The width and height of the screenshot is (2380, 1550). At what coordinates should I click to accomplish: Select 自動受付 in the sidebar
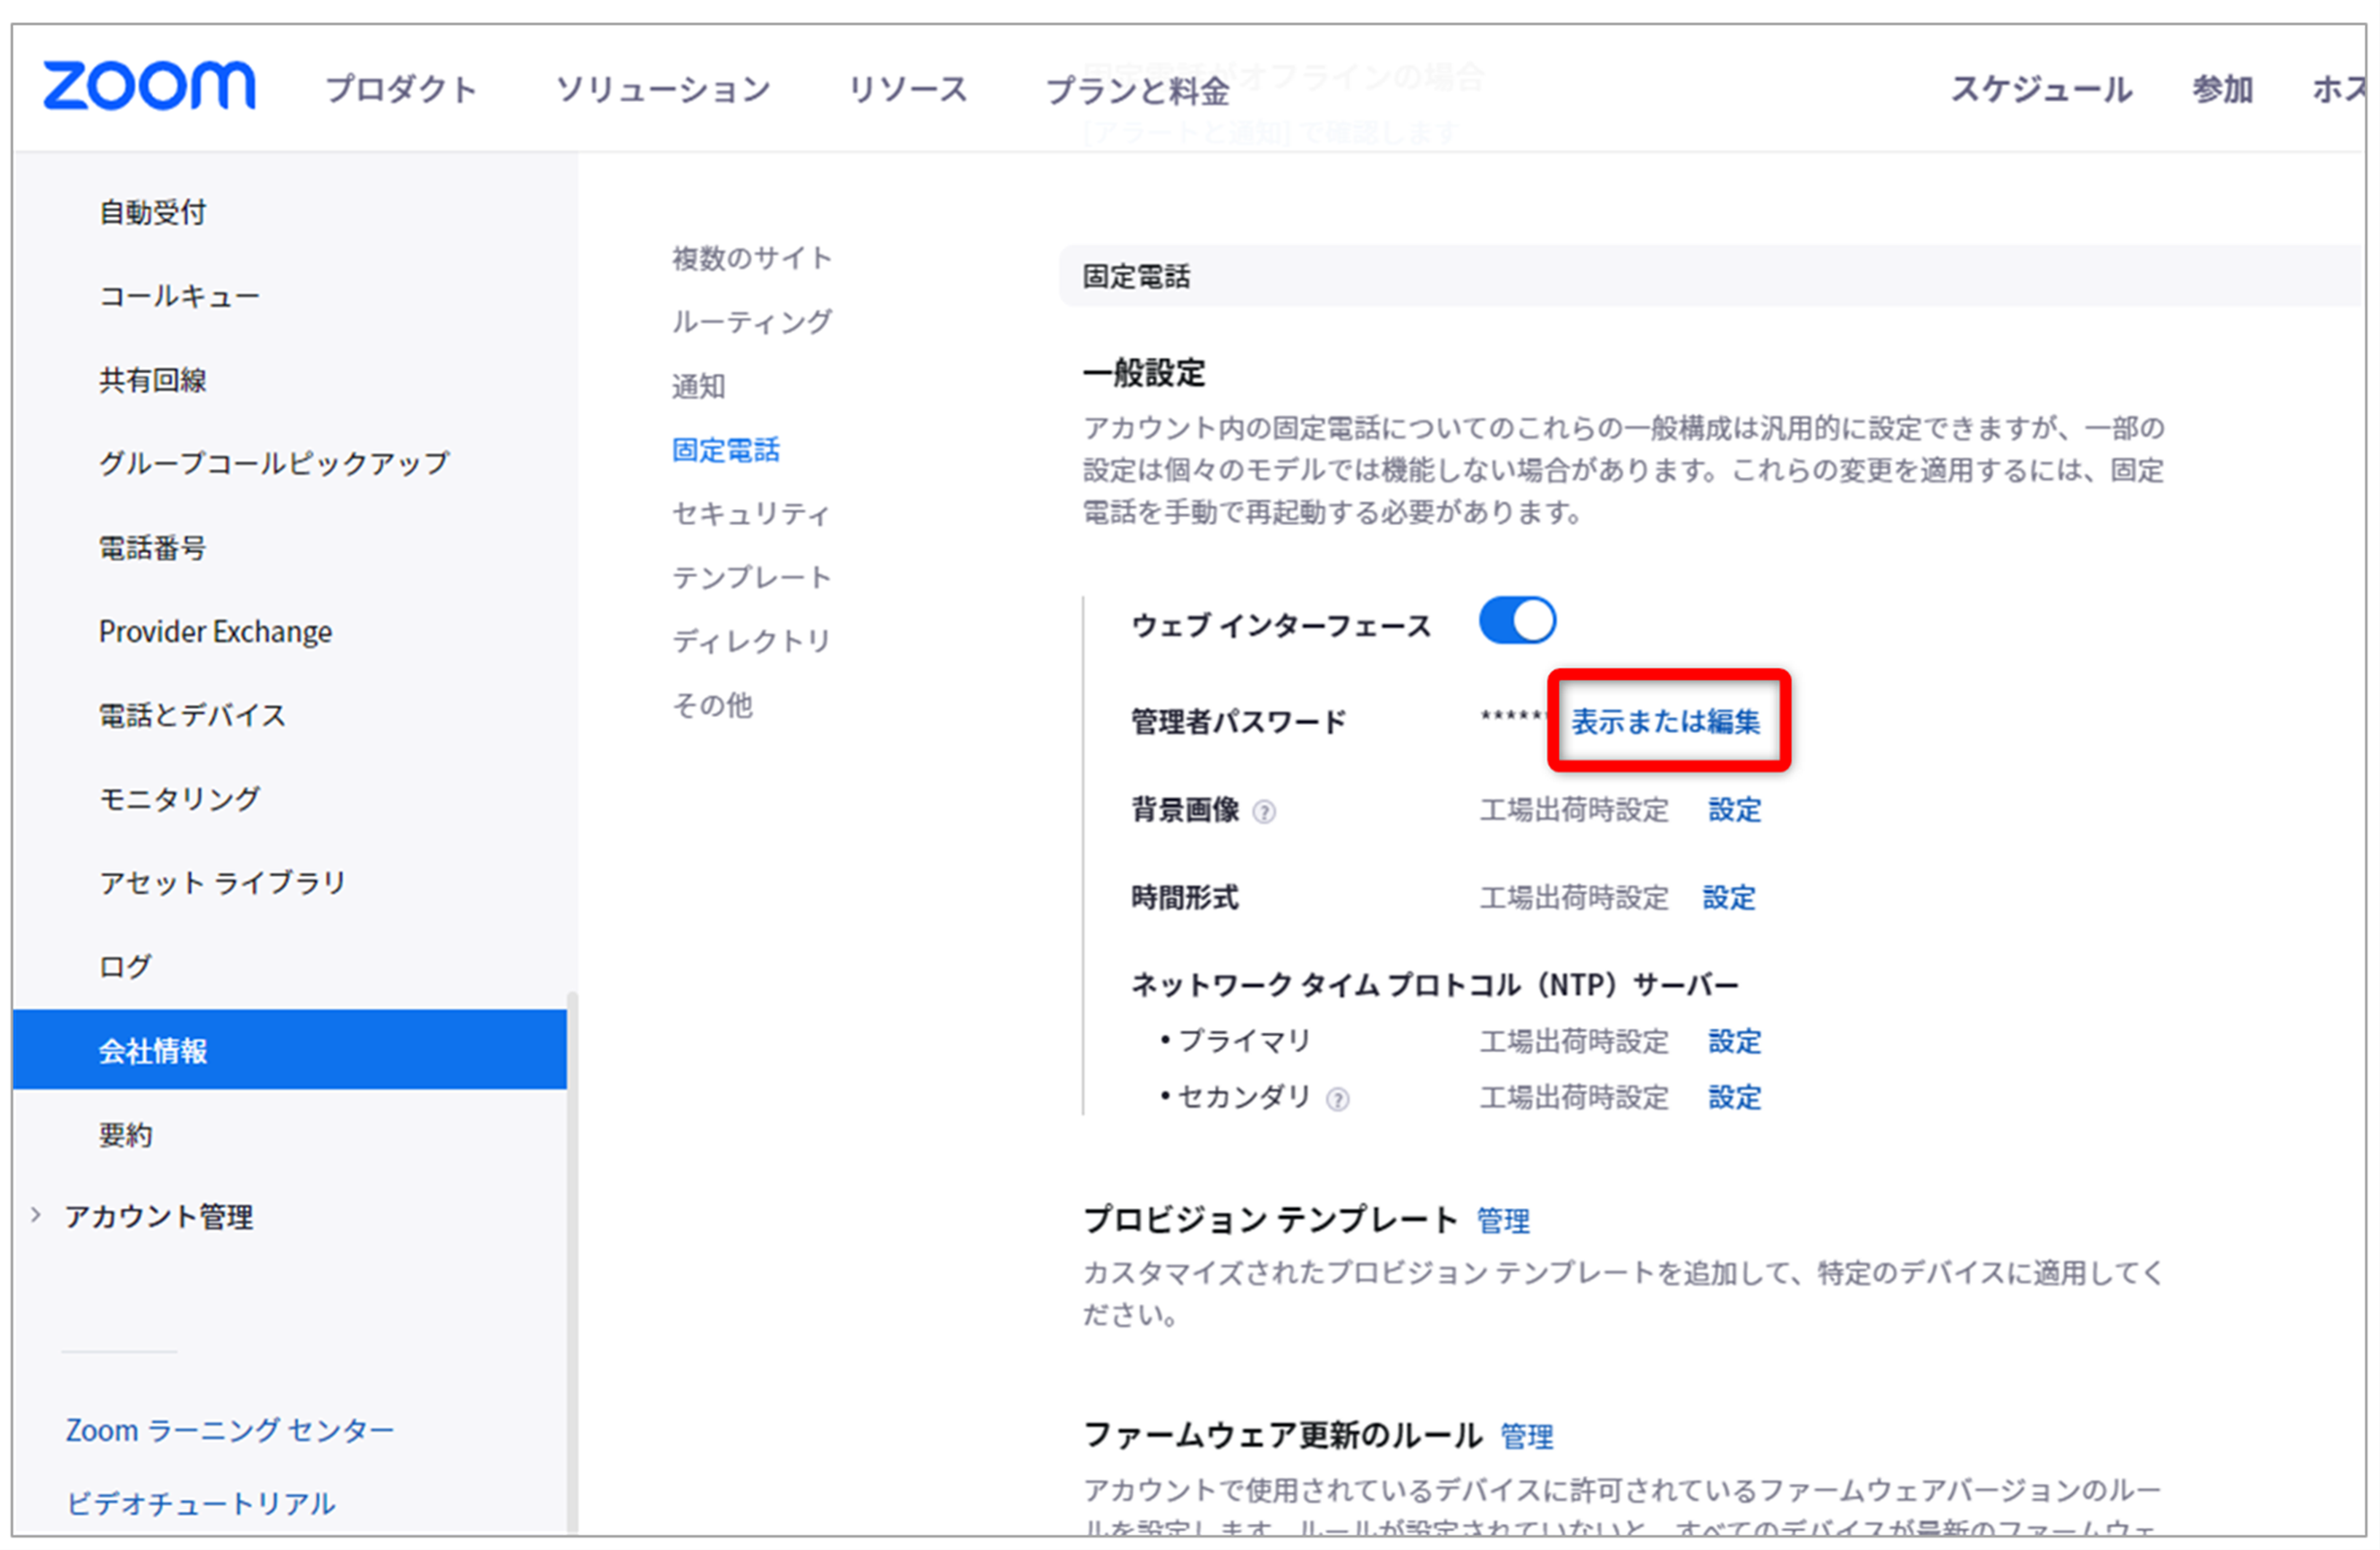pyautogui.click(x=152, y=212)
